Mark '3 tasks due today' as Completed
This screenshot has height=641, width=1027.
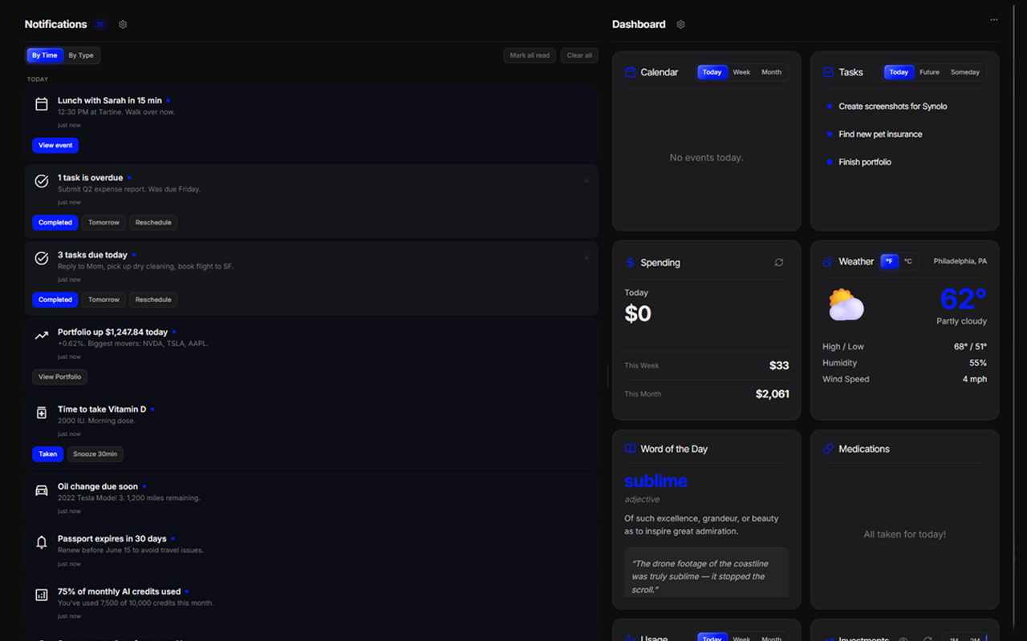[55, 300]
